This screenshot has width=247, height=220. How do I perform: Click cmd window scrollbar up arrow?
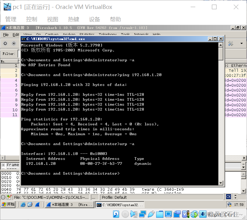pos(221,45)
